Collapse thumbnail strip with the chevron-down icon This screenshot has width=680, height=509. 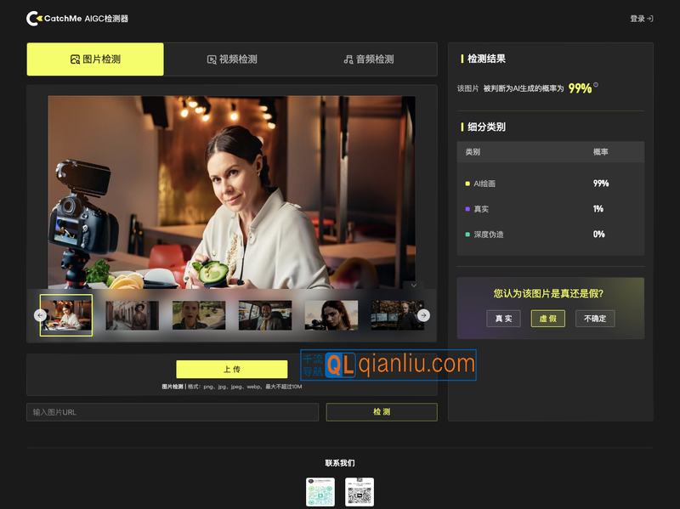[410, 286]
